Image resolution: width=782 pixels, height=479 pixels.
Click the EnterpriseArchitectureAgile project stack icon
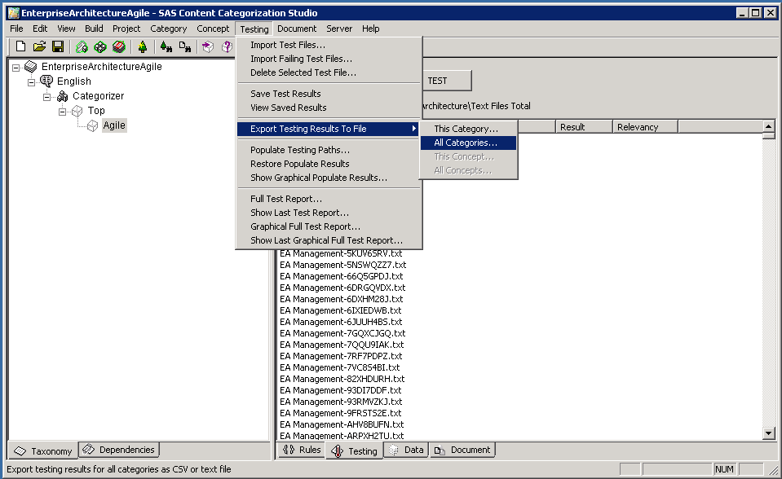pos(31,66)
